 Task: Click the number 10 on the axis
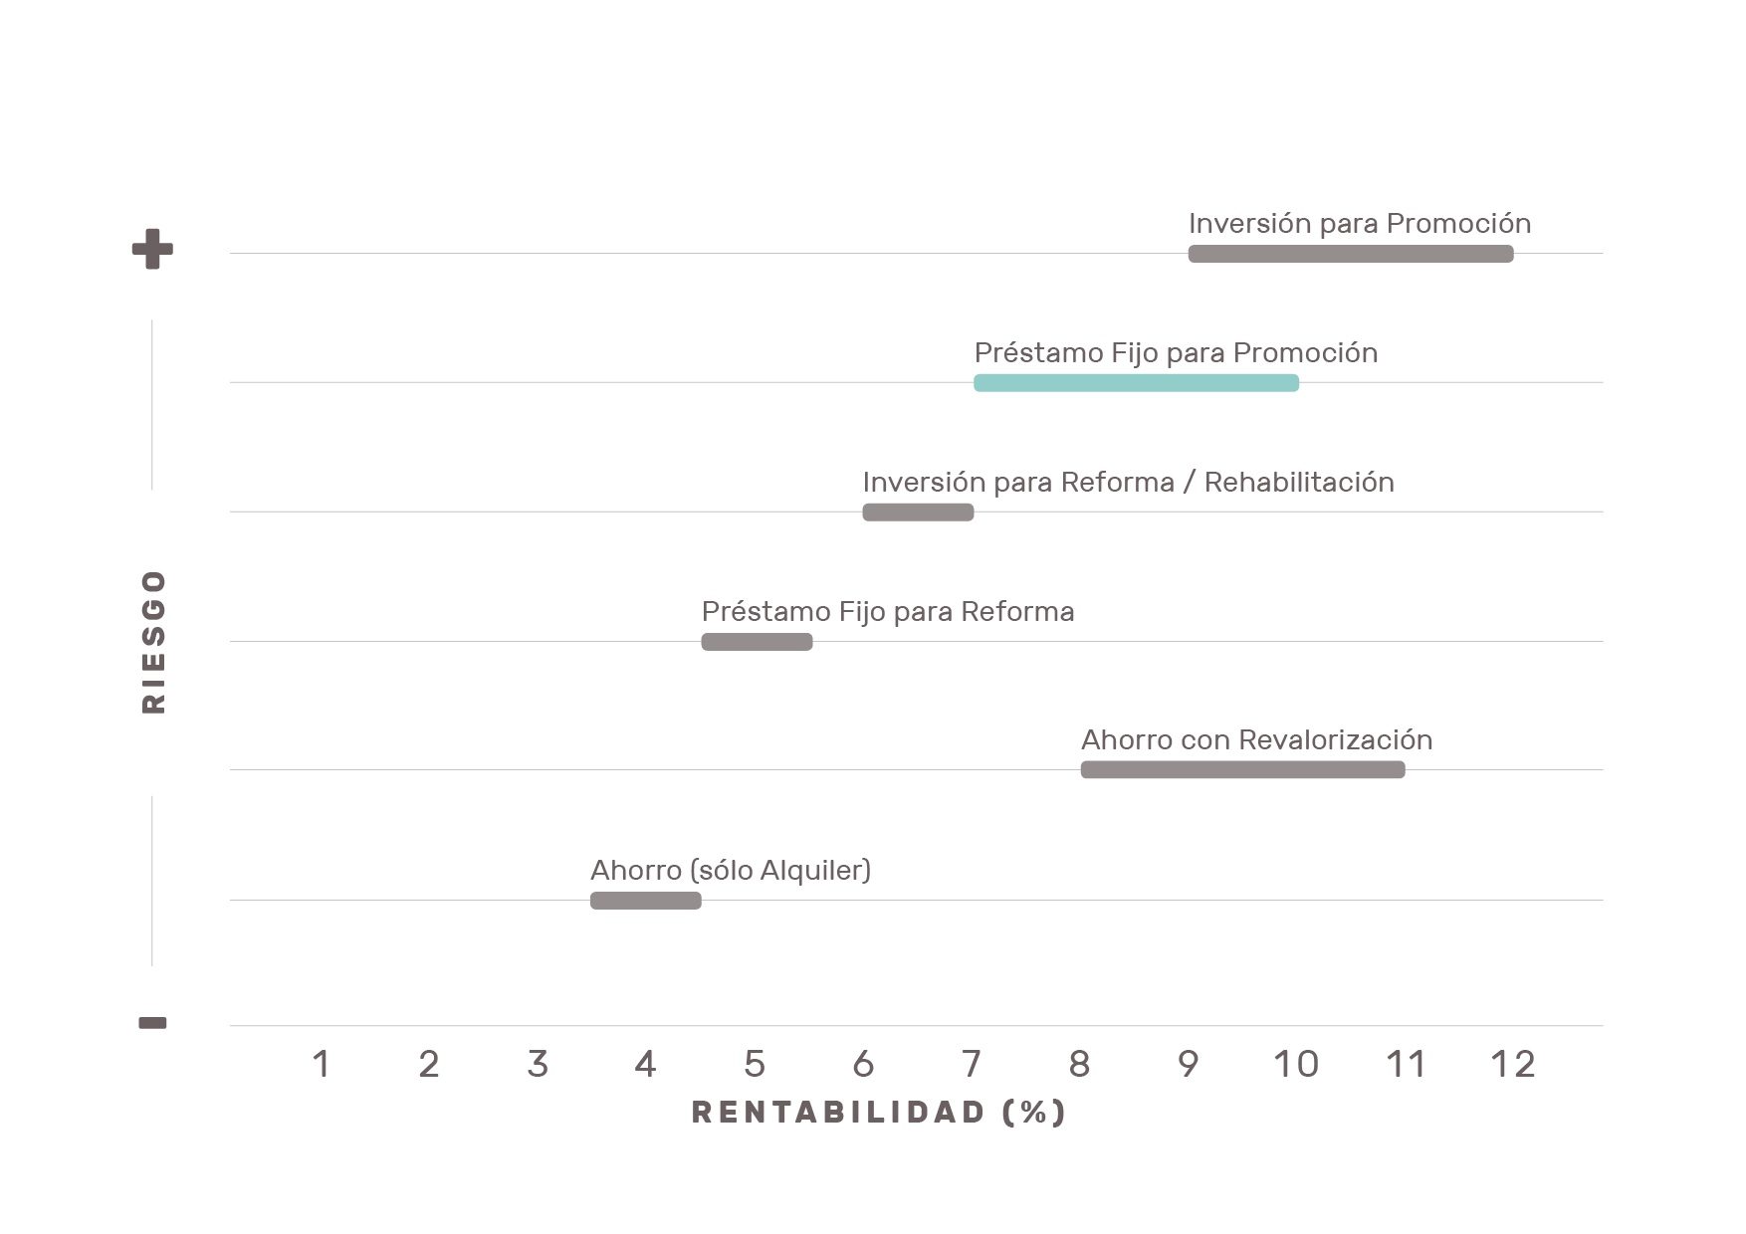click(x=1296, y=1065)
